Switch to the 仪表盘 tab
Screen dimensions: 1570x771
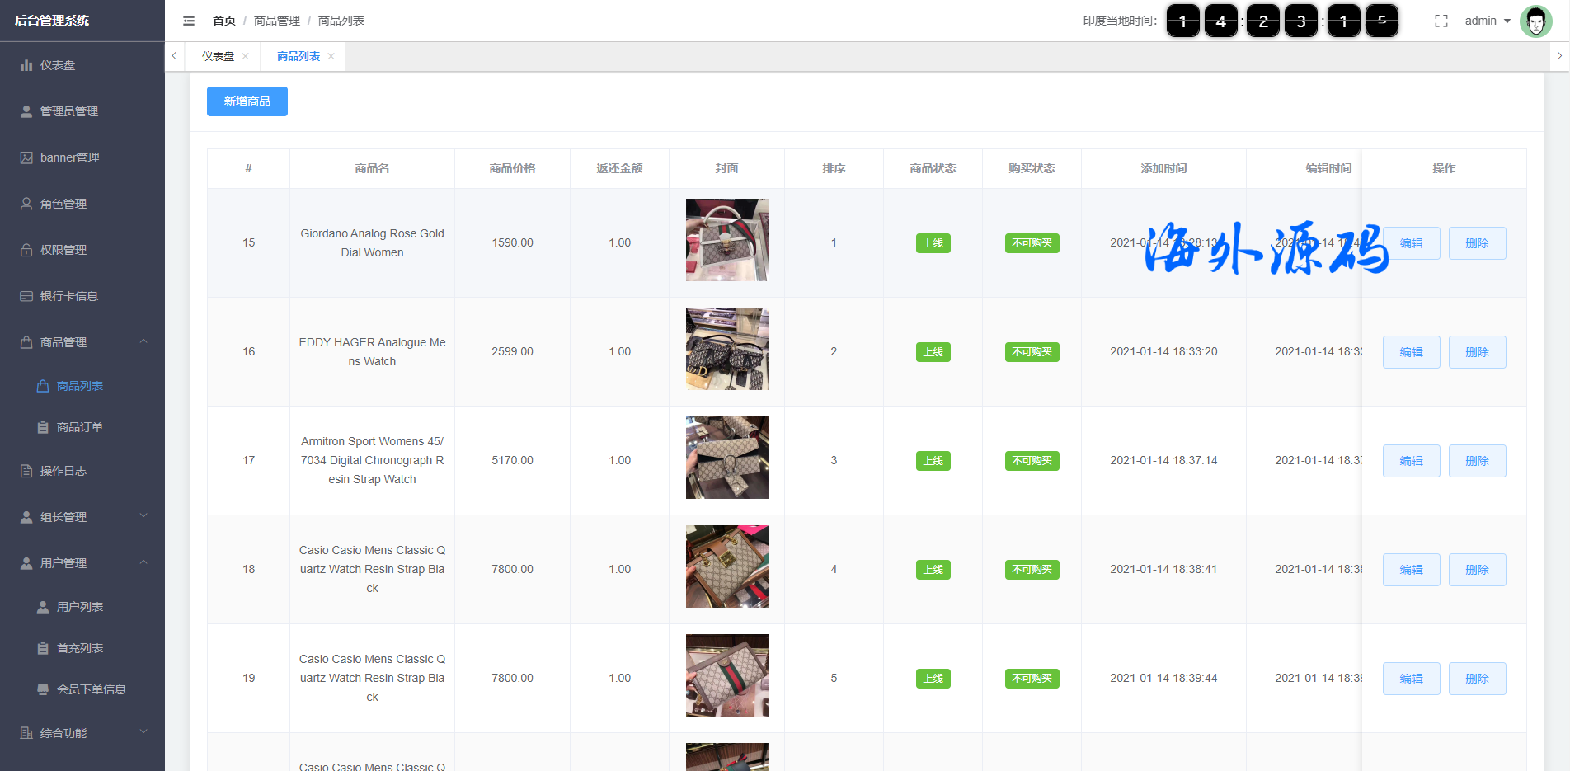point(218,56)
